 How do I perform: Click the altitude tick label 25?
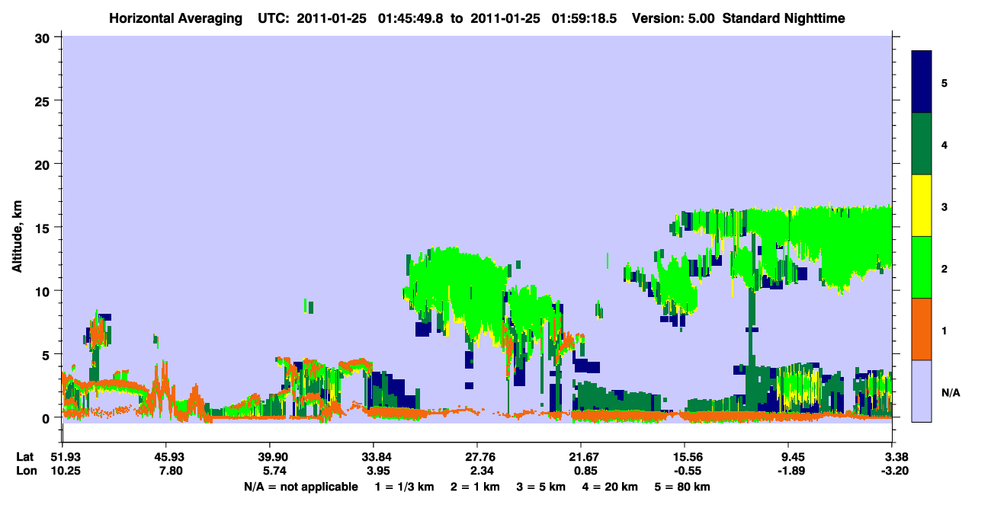(x=43, y=101)
